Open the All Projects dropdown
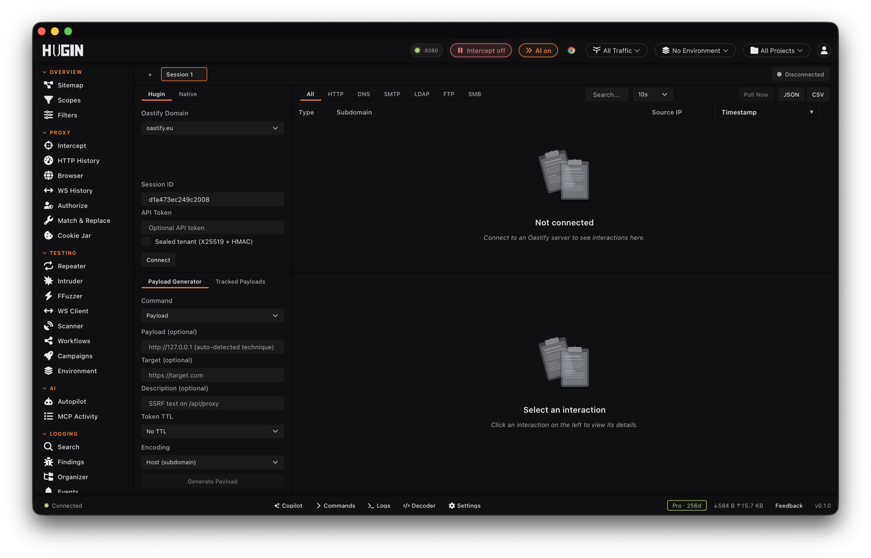This screenshot has width=871, height=558. (x=777, y=50)
